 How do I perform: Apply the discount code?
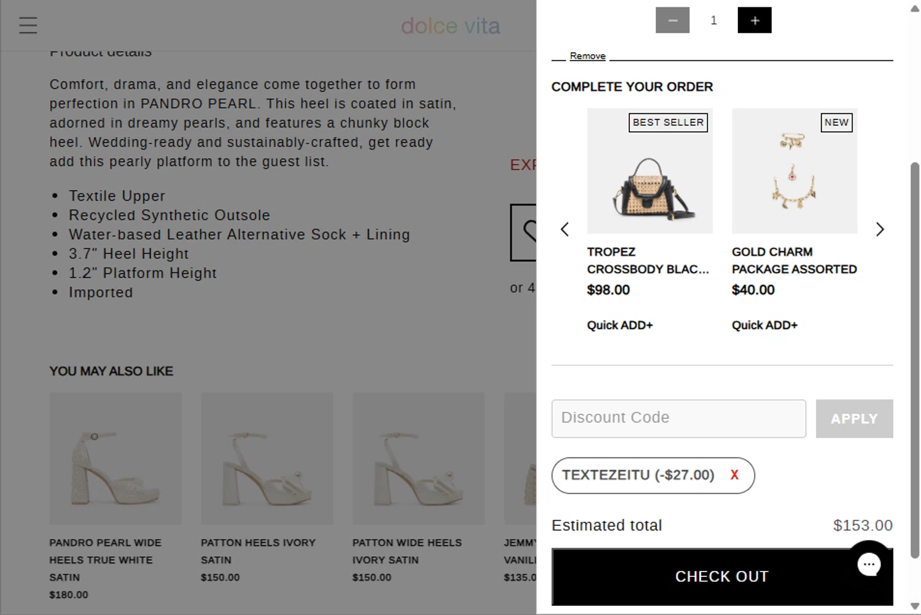(x=854, y=419)
